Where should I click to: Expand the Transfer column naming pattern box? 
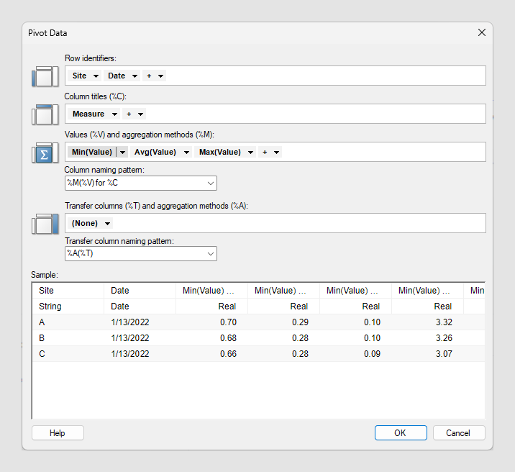pyautogui.click(x=210, y=253)
